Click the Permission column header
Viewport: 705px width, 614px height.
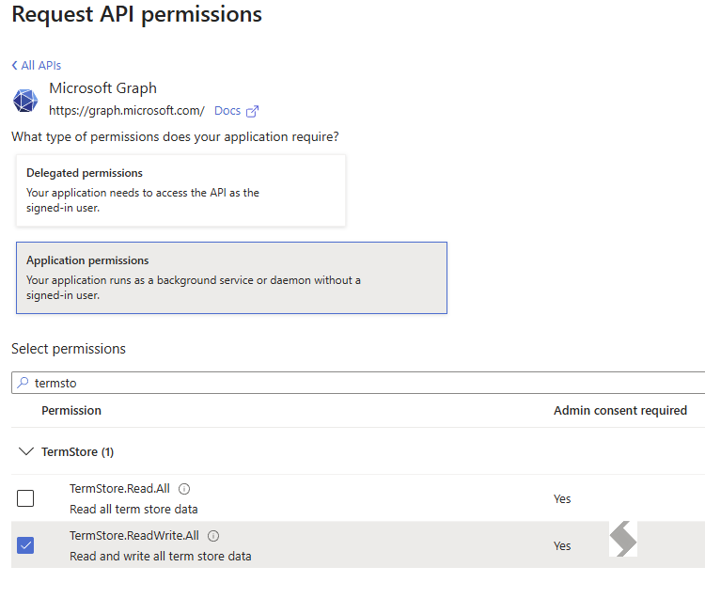pyautogui.click(x=71, y=410)
